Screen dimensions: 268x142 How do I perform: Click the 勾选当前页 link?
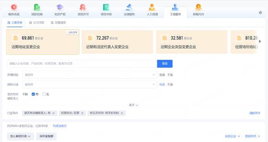60,126
